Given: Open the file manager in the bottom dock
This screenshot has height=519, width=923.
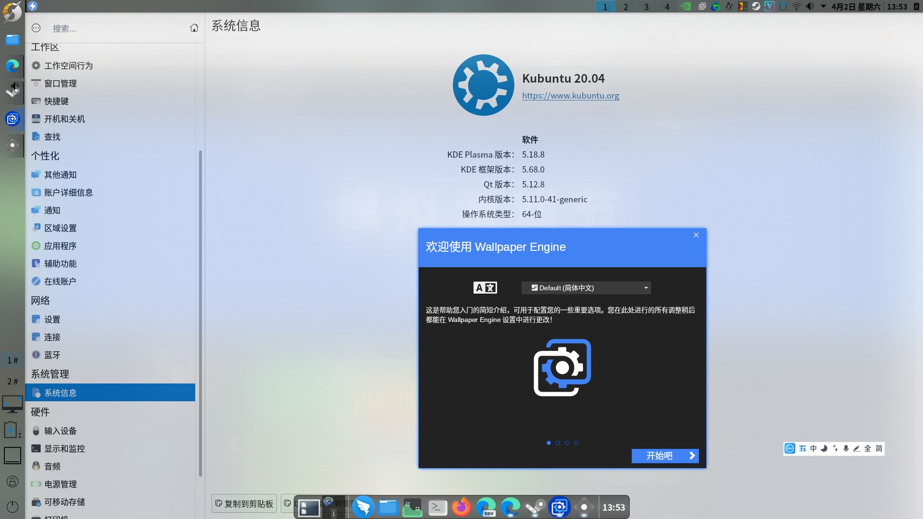Looking at the screenshot, I should click(x=388, y=507).
